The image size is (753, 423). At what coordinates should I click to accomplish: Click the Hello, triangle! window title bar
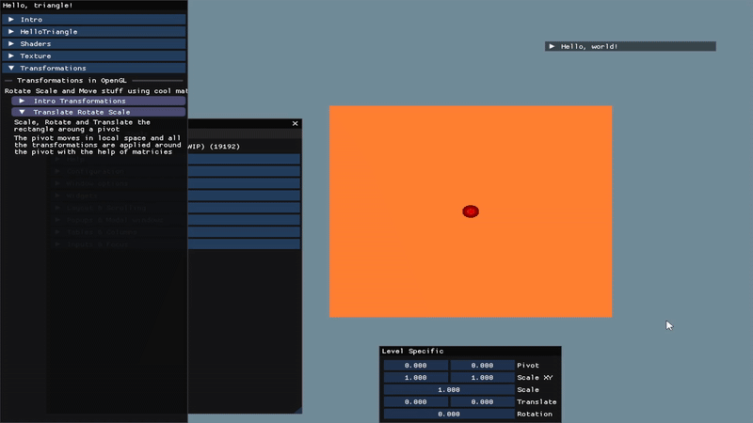[x=93, y=6]
